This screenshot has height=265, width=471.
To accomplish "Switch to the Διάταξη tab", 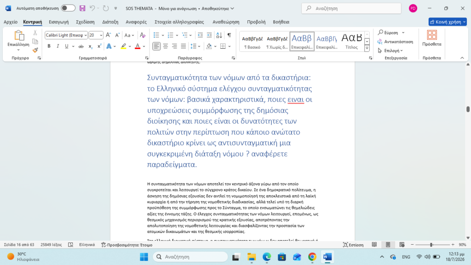I will tap(110, 22).
